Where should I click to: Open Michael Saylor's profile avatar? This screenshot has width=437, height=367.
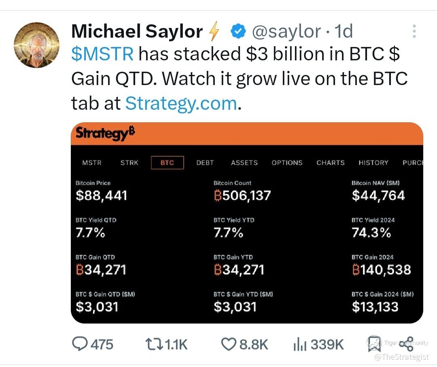pyautogui.click(x=36, y=45)
